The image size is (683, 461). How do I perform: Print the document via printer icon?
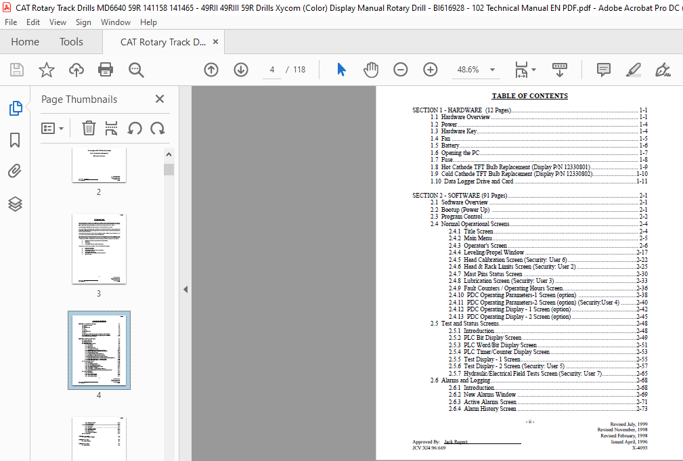coord(106,70)
